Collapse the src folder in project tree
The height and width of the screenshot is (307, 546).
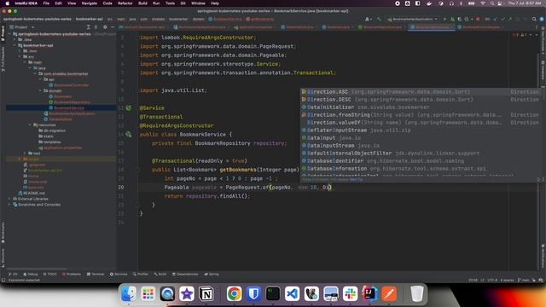tap(20, 56)
